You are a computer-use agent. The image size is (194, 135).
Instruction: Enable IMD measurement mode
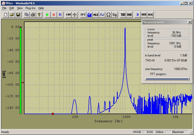[x=129, y=15]
